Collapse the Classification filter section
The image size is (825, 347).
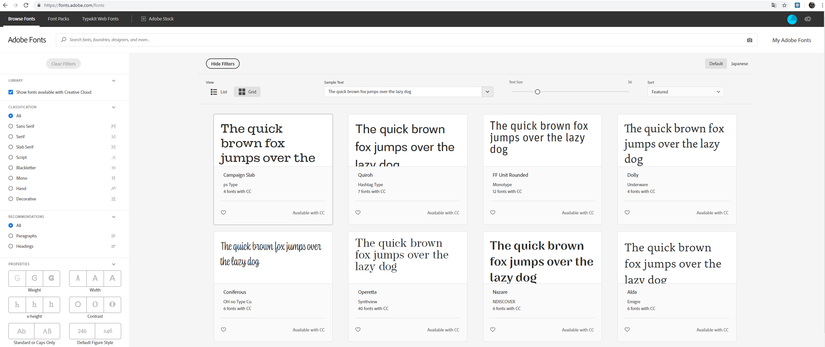114,107
